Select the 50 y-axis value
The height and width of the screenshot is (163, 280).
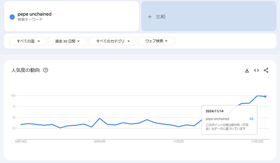14,117
